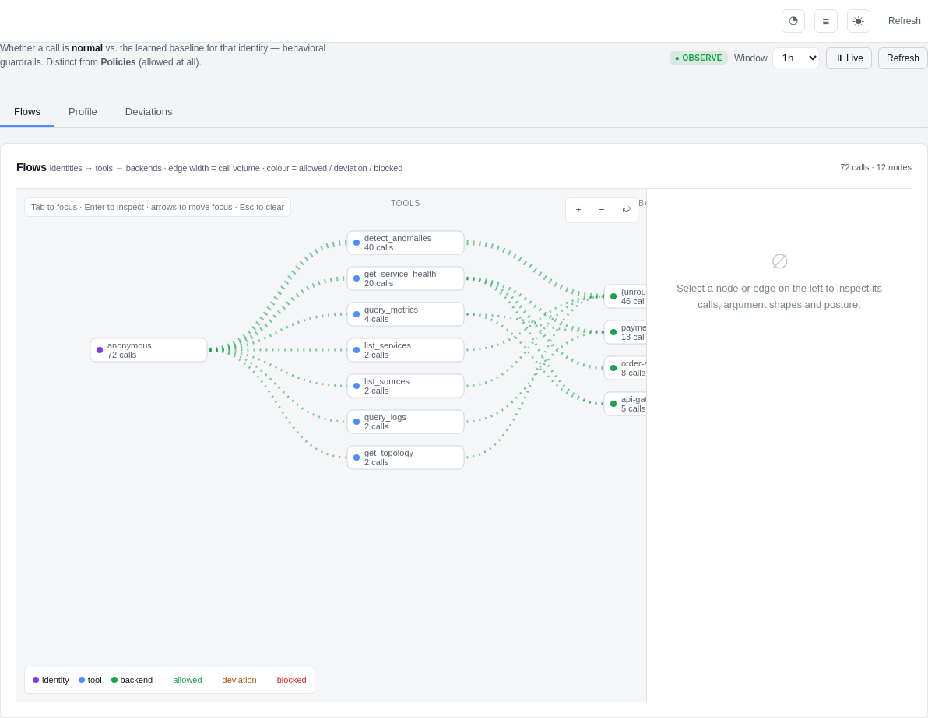Click the Flows panel heading

tap(31, 167)
